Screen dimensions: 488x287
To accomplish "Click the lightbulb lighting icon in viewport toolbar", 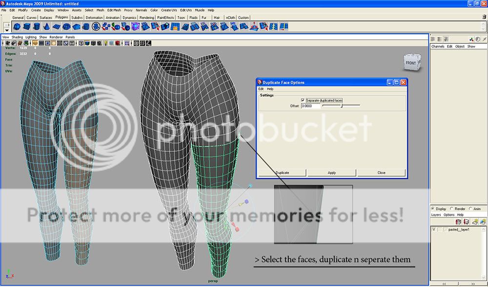I will [x=105, y=43].
